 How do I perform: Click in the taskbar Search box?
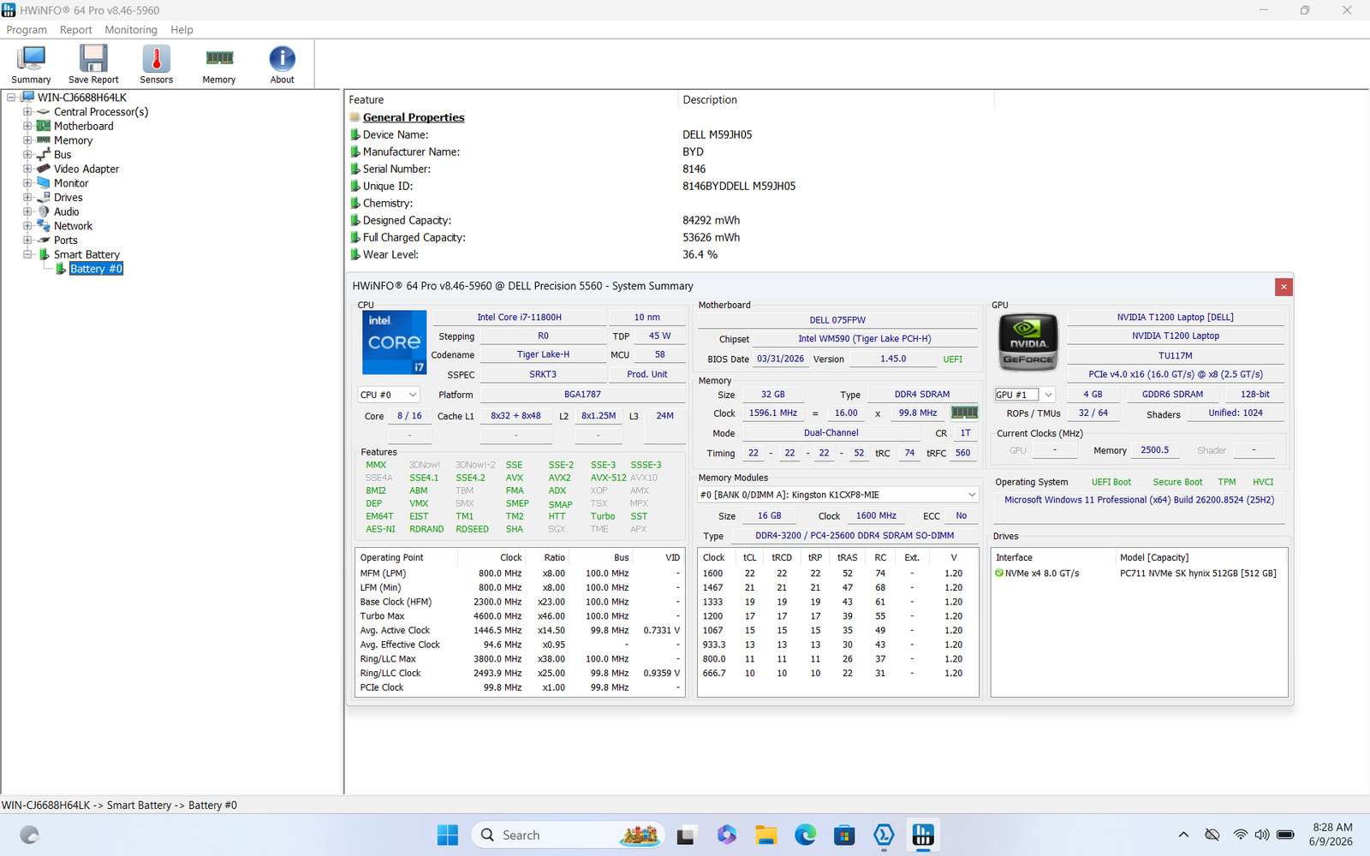(568, 835)
